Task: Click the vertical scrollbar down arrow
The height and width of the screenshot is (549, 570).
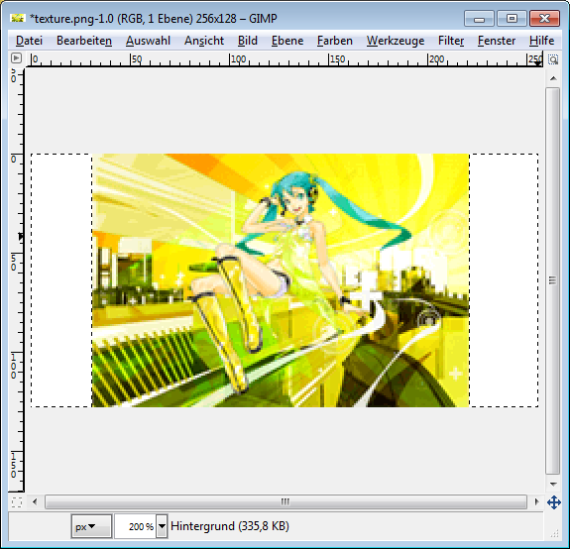Action: [x=553, y=485]
